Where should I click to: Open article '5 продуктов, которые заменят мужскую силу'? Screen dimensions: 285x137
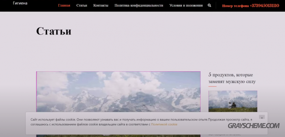(232, 78)
